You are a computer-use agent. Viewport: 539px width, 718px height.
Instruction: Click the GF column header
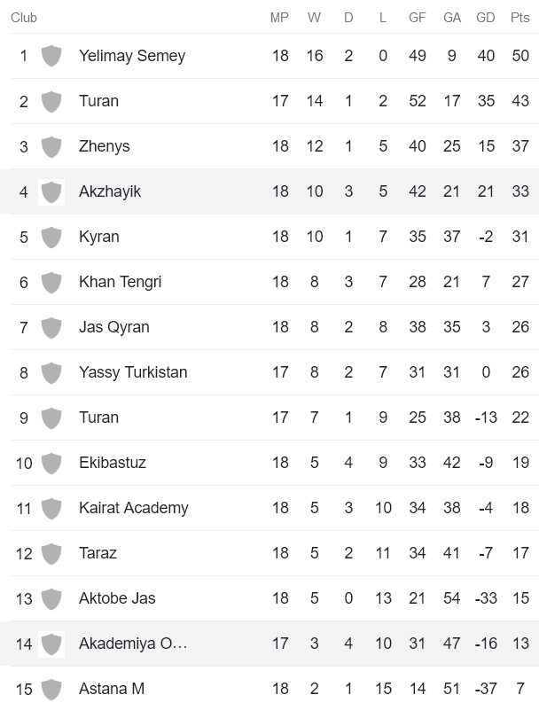(417, 16)
